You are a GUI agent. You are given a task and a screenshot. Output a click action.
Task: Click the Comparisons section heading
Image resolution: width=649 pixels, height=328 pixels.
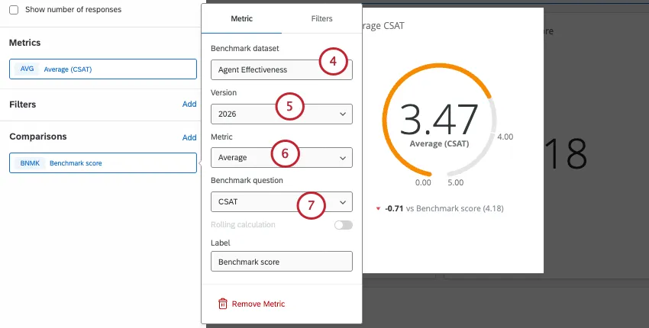[37, 137]
